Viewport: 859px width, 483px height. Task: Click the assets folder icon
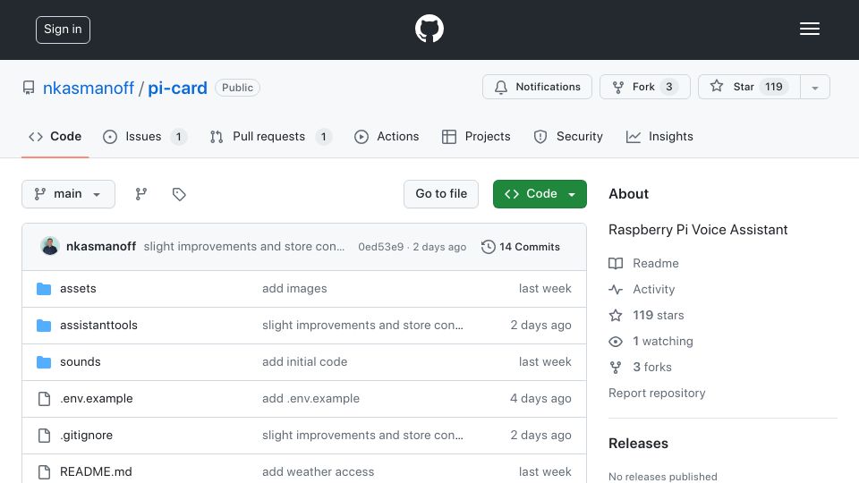[x=44, y=289]
